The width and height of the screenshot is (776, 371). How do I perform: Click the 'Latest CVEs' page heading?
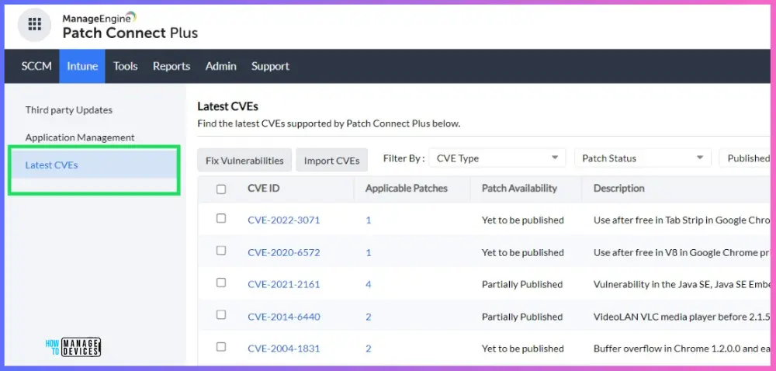[x=227, y=106]
